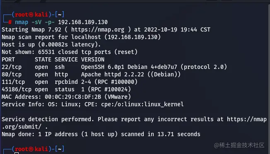Click the 45186/tcp port entry
This screenshot has height=154, width=270.
point(17,89)
